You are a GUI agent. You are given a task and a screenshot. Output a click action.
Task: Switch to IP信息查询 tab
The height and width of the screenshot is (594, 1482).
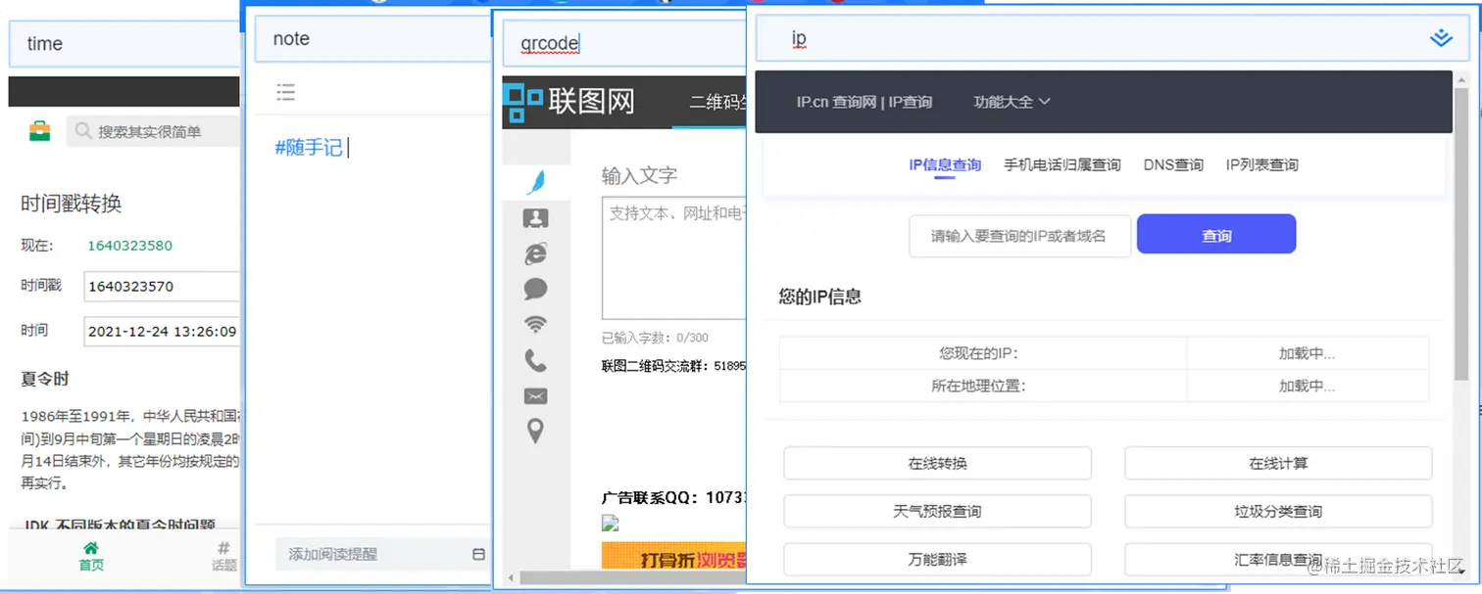point(945,164)
